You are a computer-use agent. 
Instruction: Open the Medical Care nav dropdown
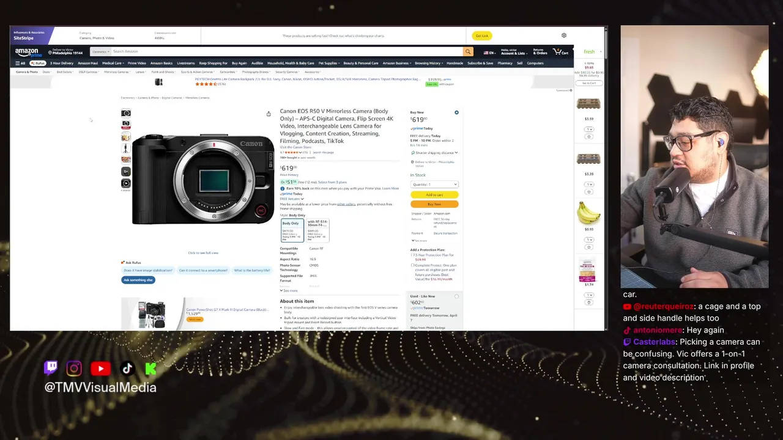(x=113, y=63)
